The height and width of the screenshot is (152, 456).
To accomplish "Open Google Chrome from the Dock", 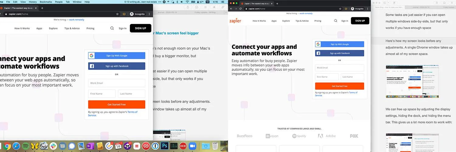I will 7,146.
